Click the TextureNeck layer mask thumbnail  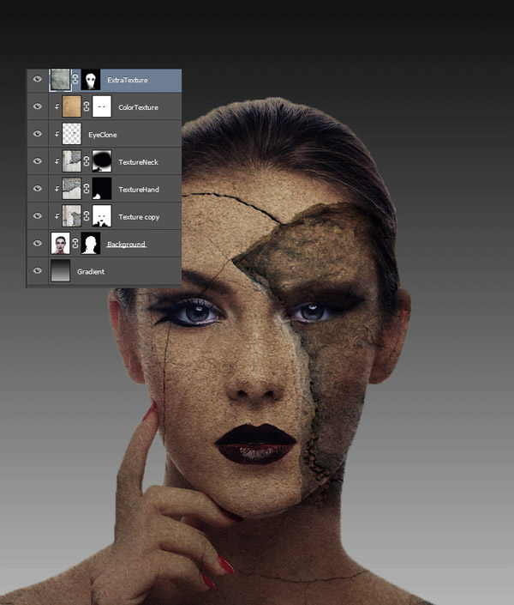[x=102, y=161]
